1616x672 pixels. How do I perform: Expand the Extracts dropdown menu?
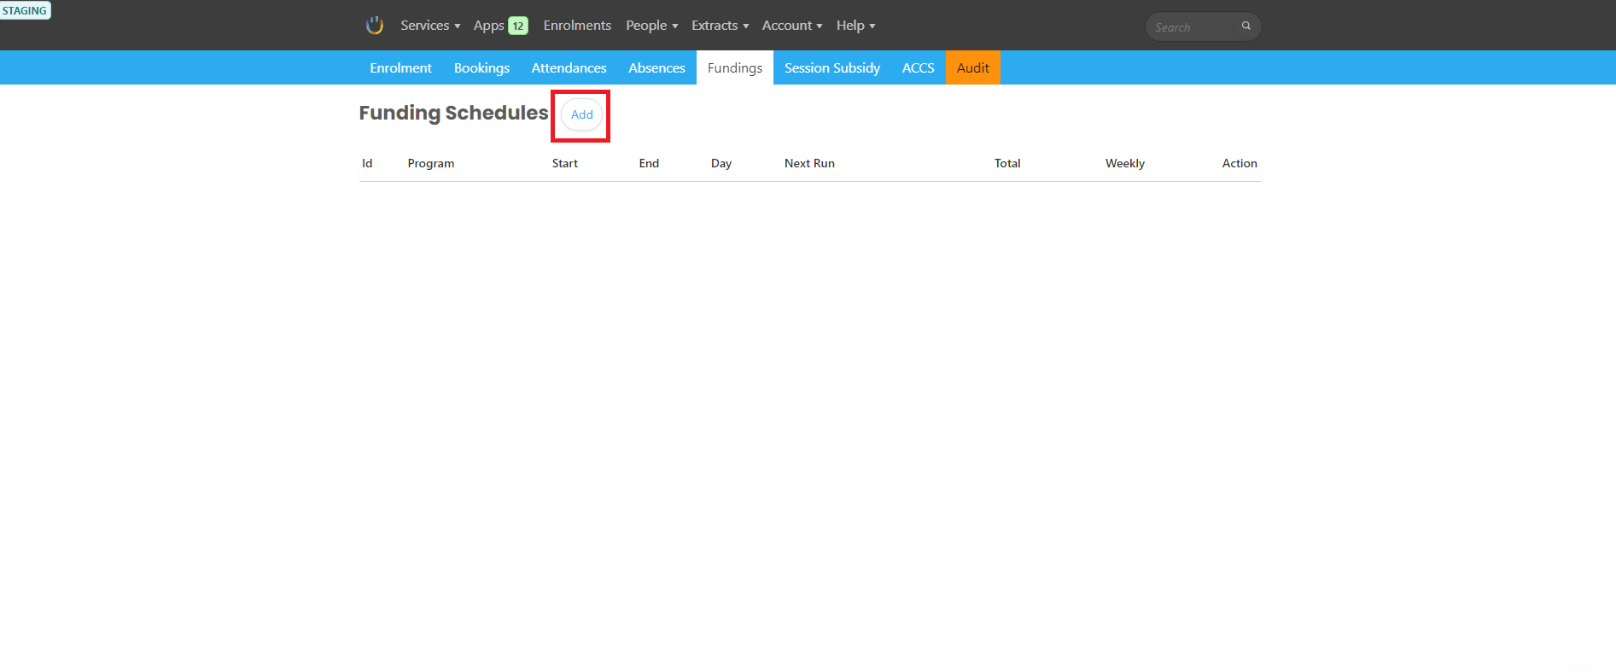720,26
